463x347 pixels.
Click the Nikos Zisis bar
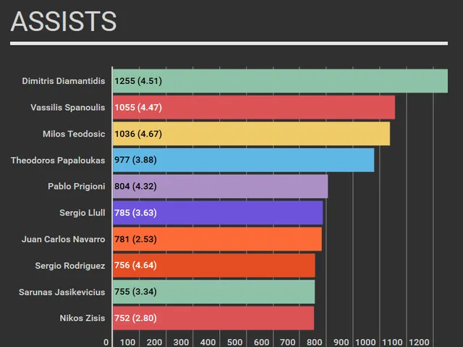click(213, 318)
